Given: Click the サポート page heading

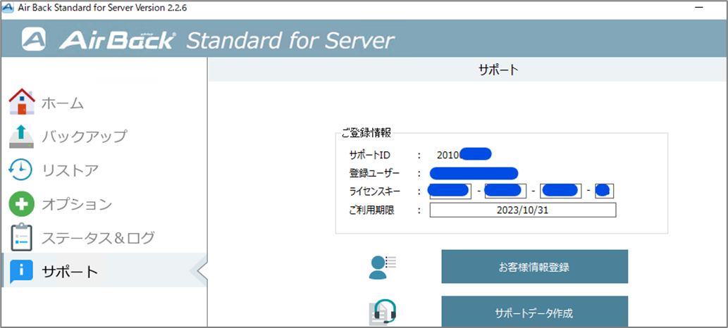Looking at the screenshot, I should coord(498,70).
